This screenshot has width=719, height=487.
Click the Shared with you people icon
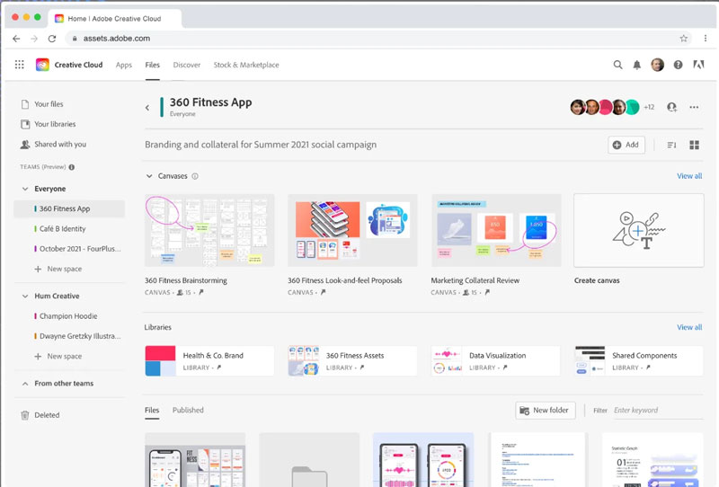point(25,145)
